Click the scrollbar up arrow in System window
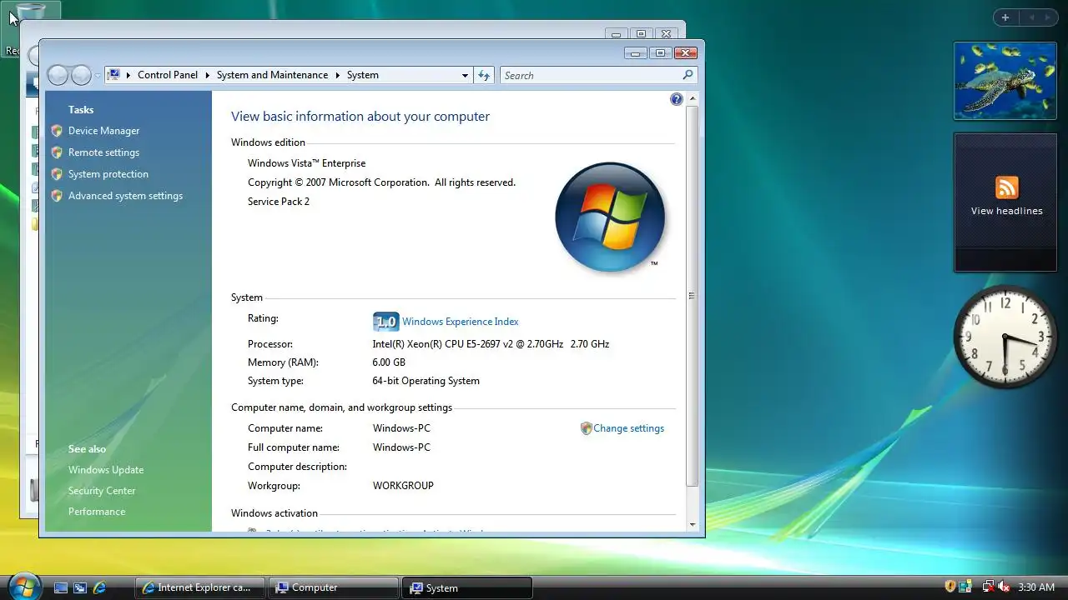Screen dimensions: 1068x600 click(x=692, y=98)
